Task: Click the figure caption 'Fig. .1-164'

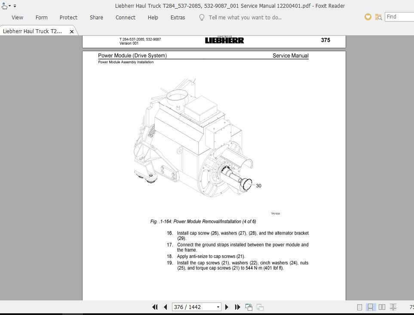Action: (203, 222)
